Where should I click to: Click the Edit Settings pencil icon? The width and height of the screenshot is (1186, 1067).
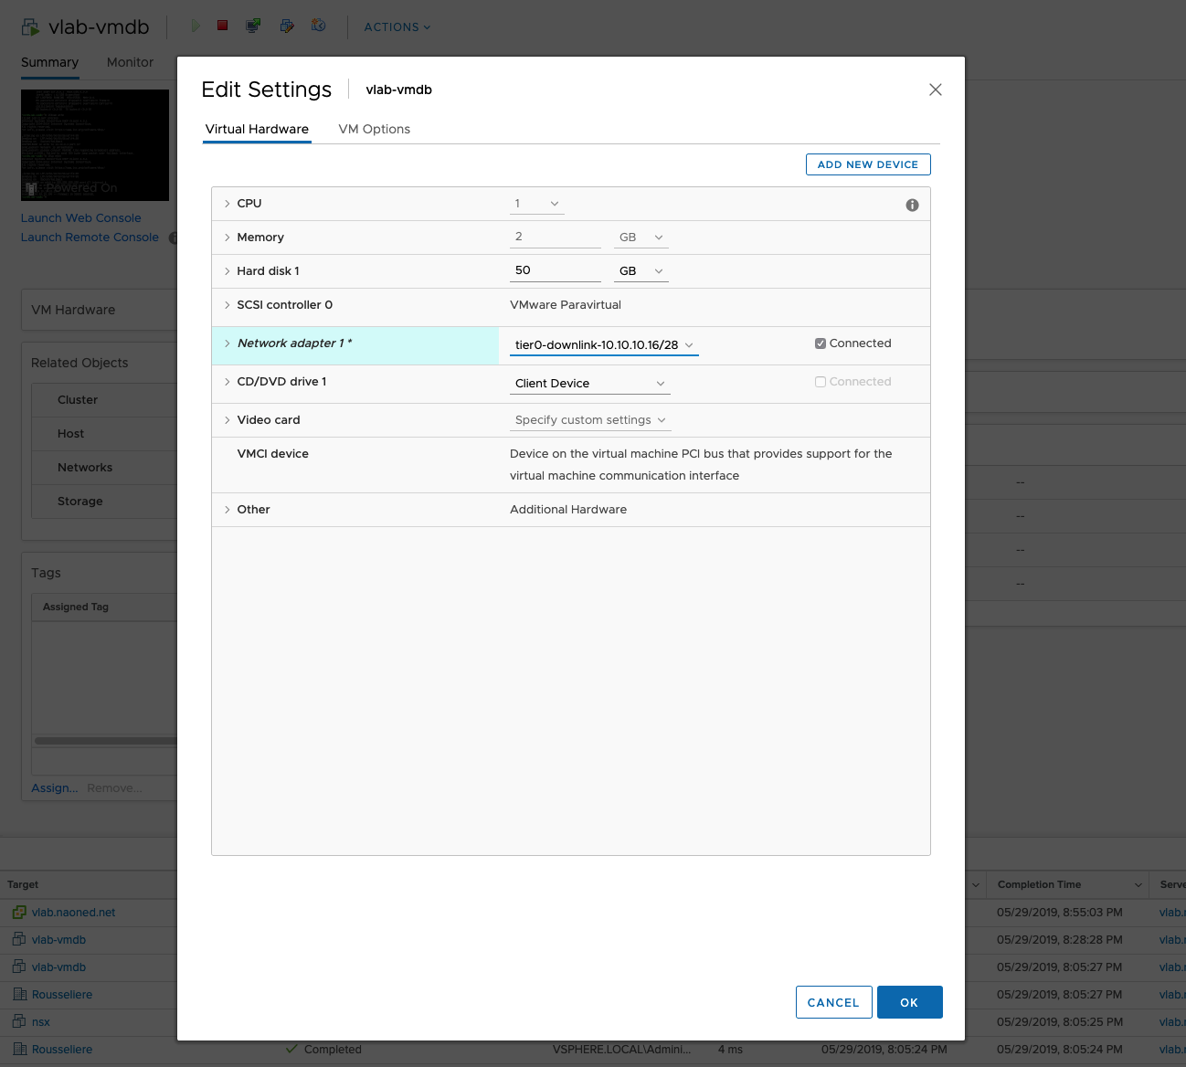287,26
